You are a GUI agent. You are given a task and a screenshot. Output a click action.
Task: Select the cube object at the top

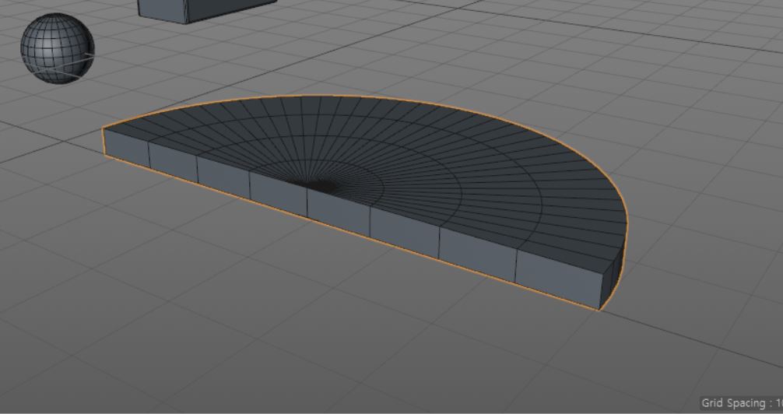pyautogui.click(x=207, y=11)
